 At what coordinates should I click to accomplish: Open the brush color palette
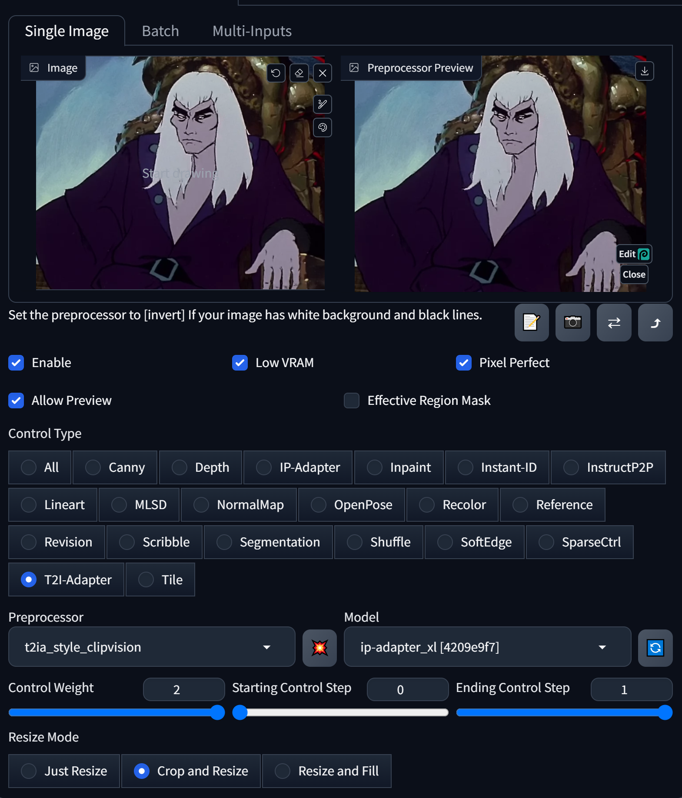(323, 128)
